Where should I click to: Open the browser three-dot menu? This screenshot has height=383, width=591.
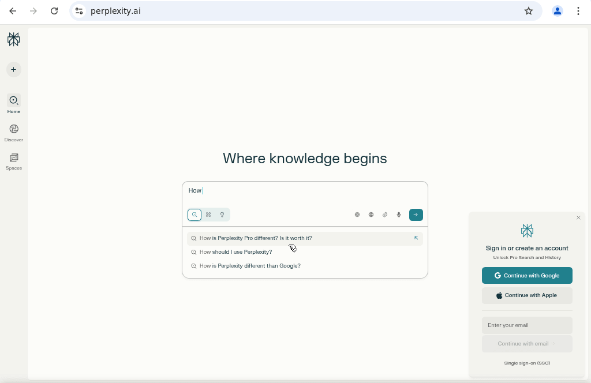coord(578,11)
